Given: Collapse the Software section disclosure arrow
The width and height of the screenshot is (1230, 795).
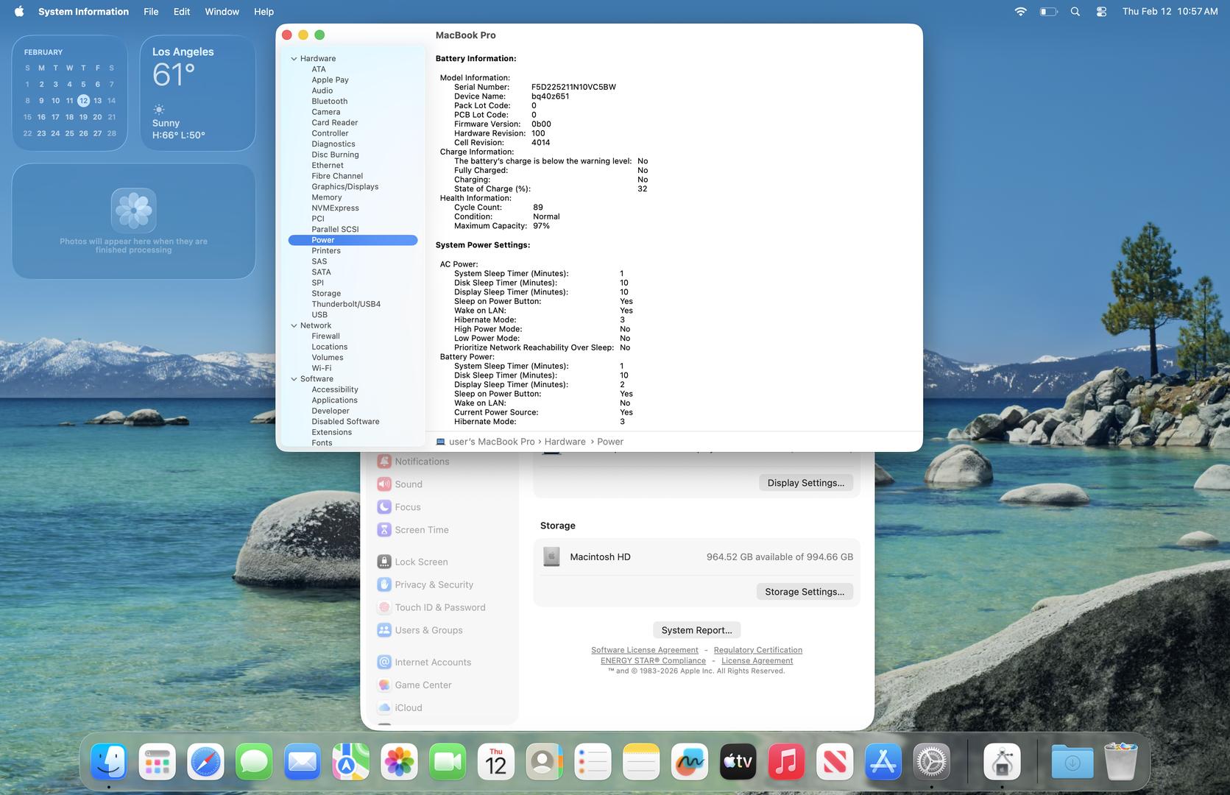Looking at the screenshot, I should (x=294, y=379).
